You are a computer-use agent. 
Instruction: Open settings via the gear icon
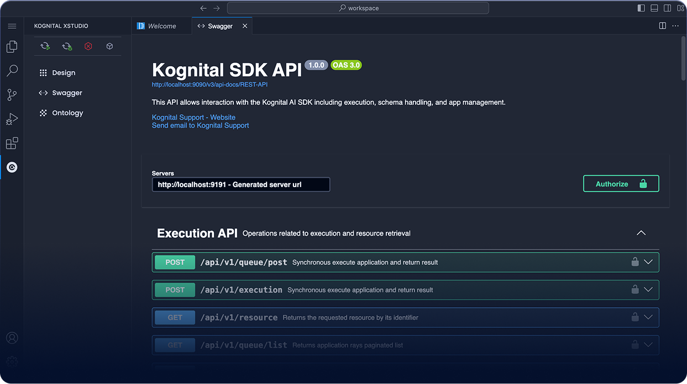tap(12, 361)
